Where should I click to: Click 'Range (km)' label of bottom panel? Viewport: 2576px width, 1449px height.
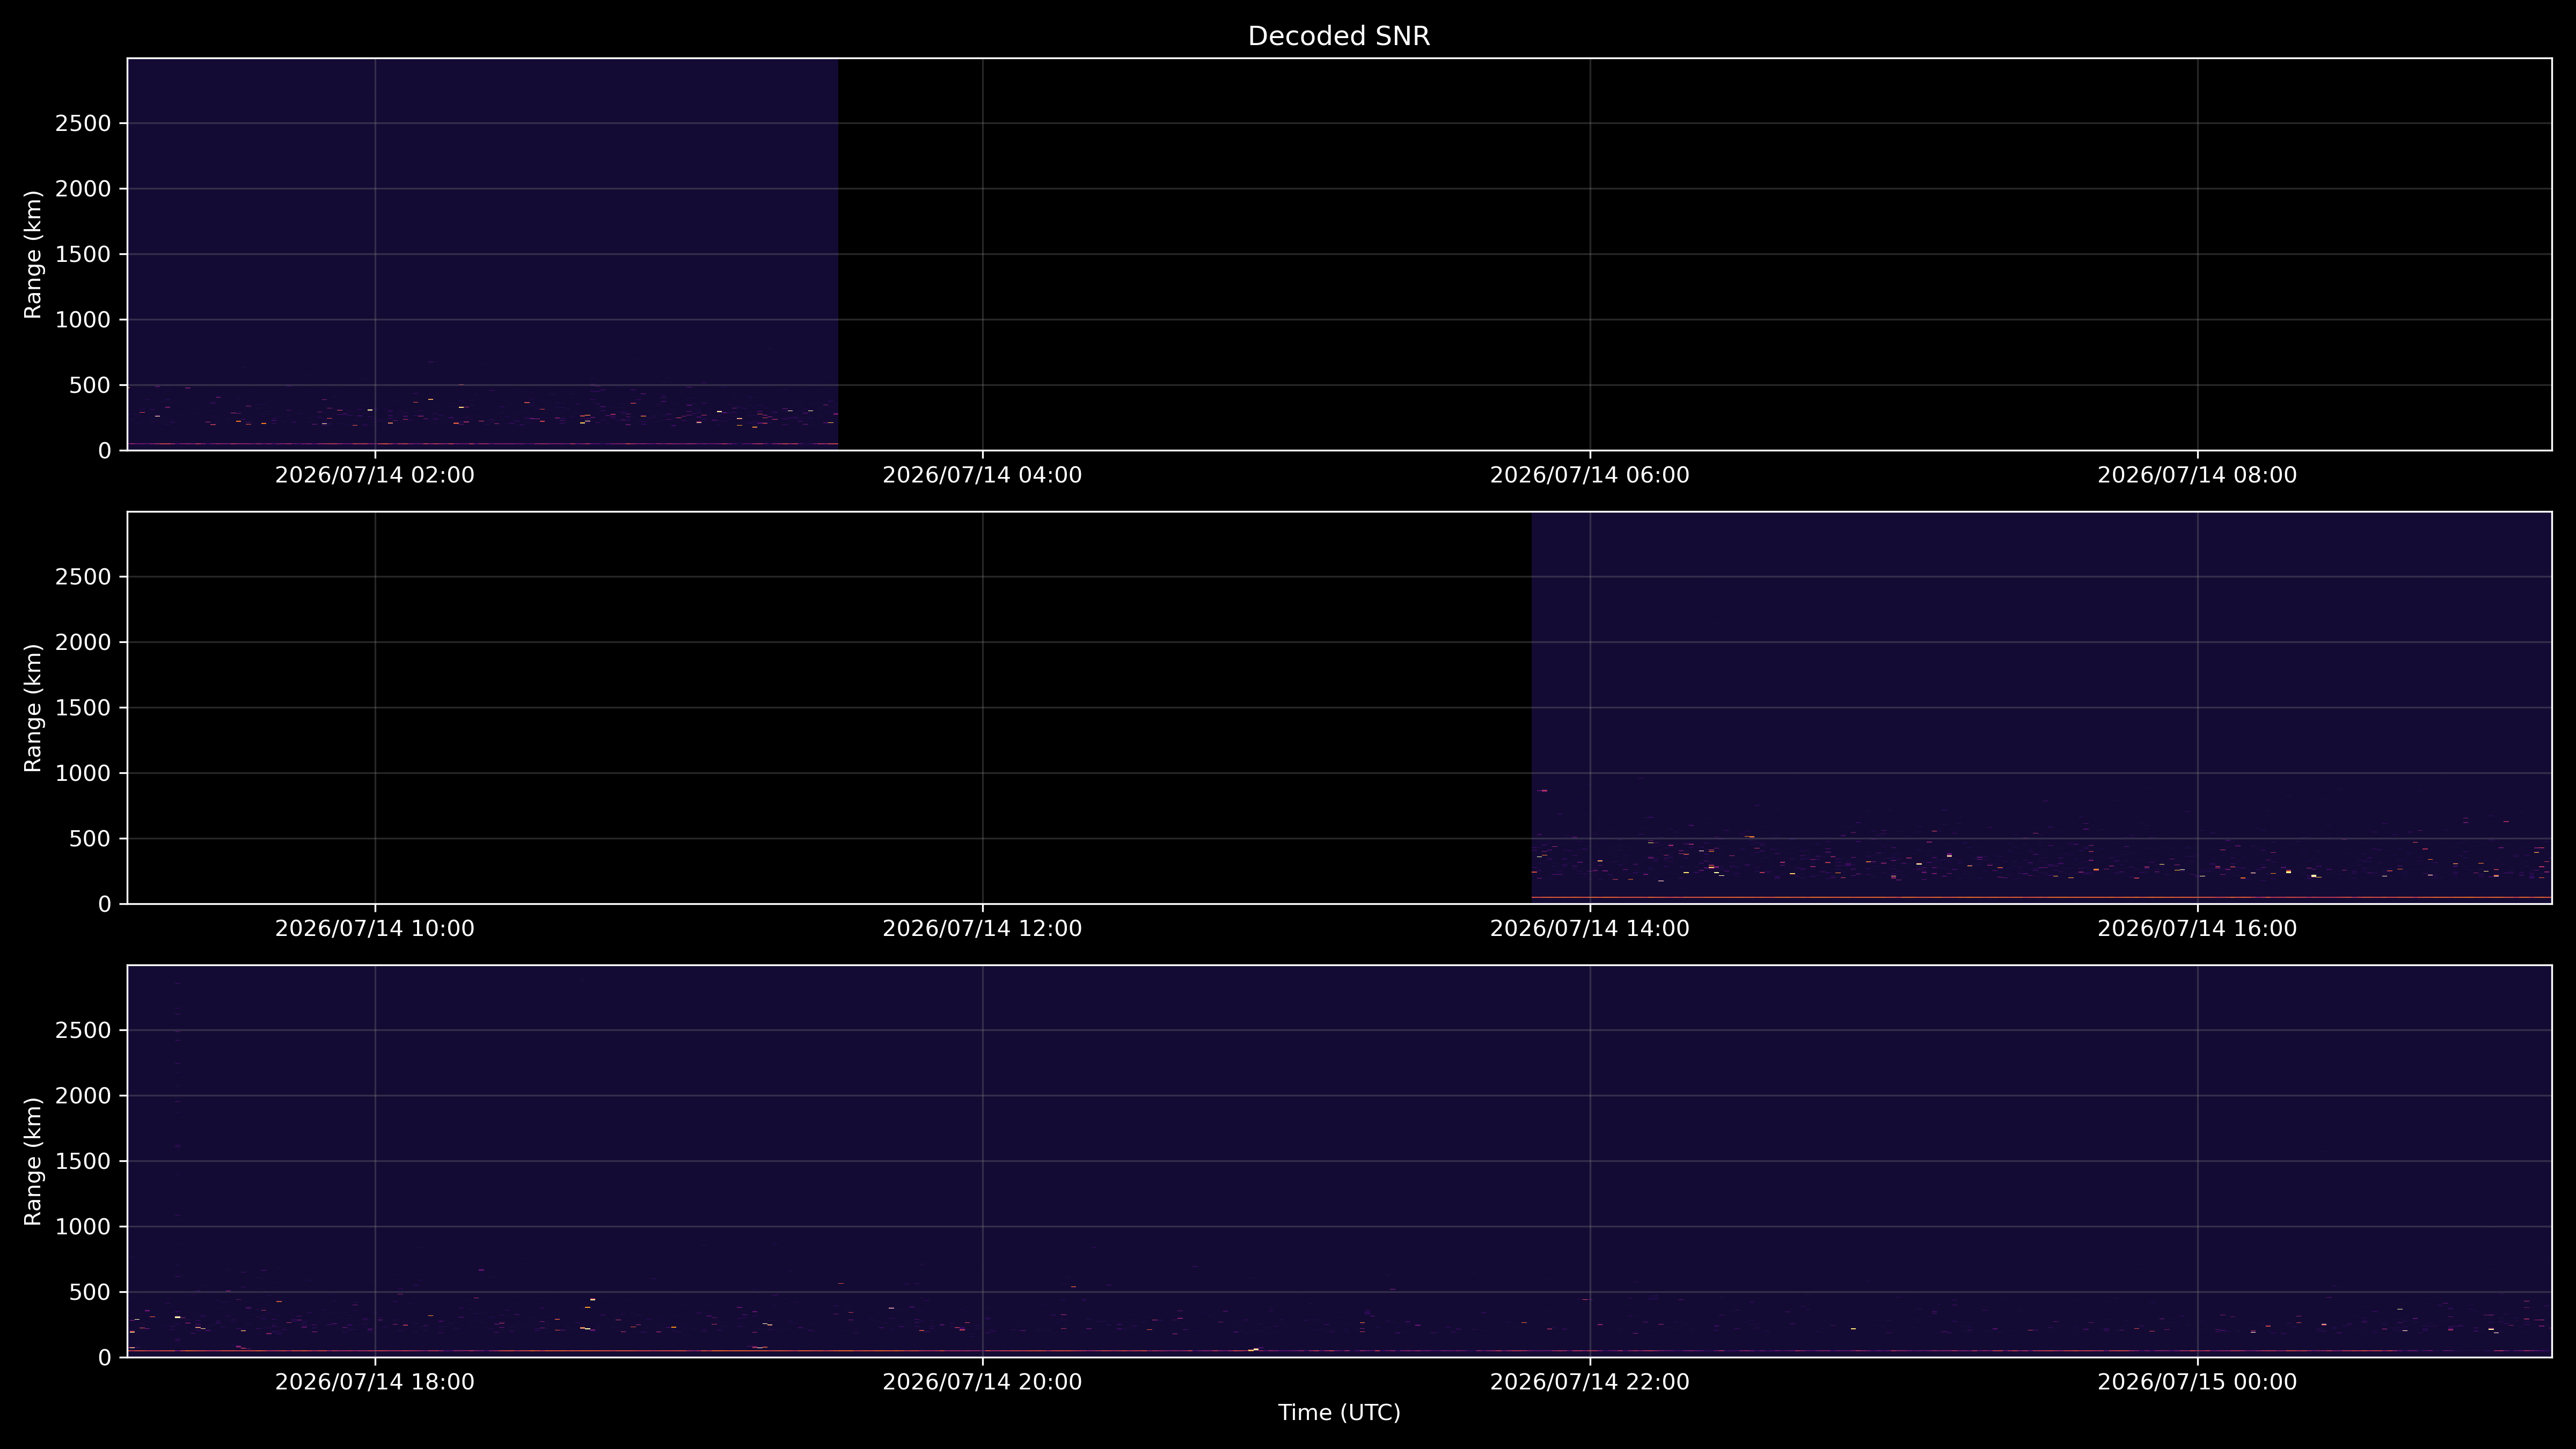[x=33, y=1161]
